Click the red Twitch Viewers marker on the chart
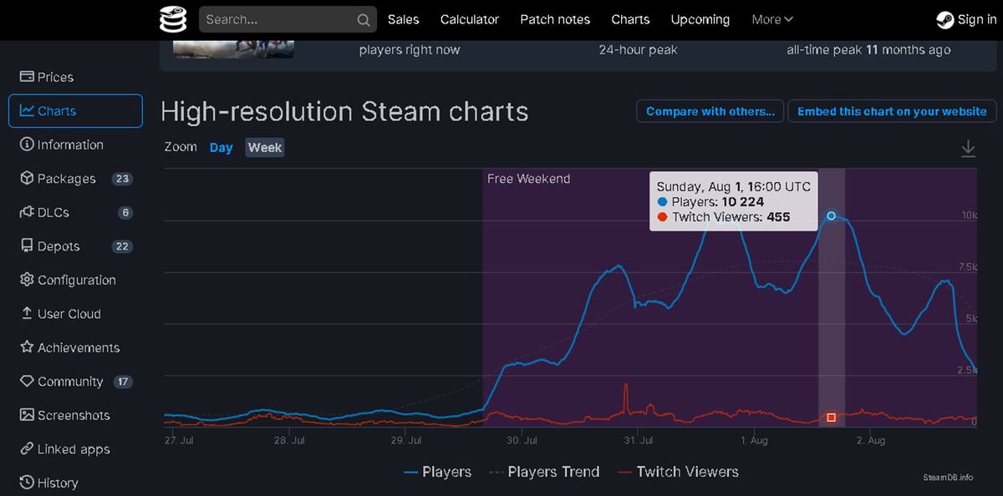Viewport: 1003px width, 496px height. 832,417
